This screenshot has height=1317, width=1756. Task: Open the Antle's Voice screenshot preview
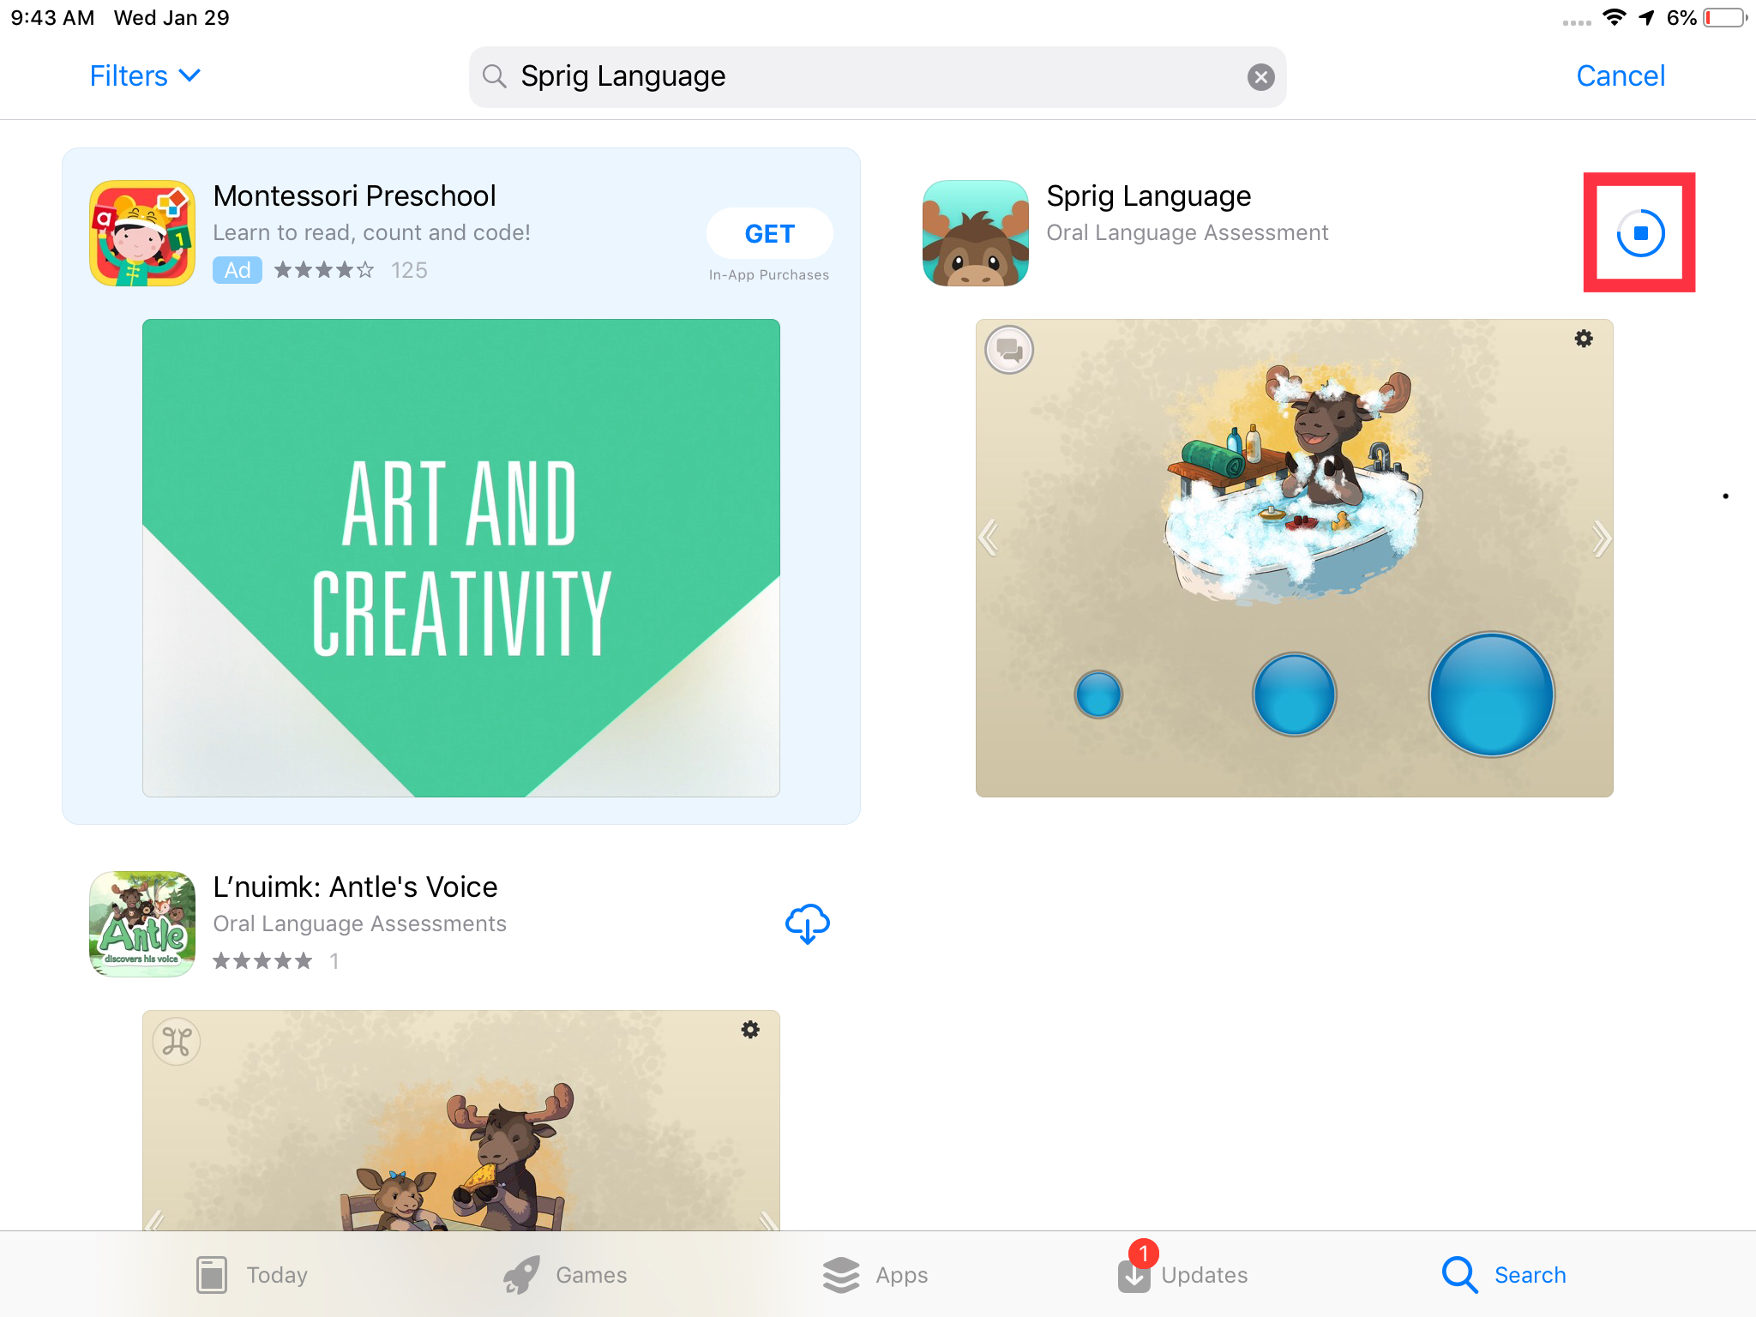[x=461, y=1121]
